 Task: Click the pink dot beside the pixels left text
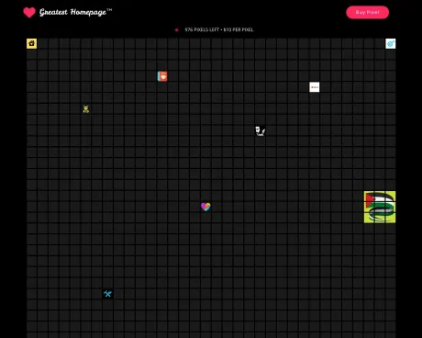click(177, 30)
